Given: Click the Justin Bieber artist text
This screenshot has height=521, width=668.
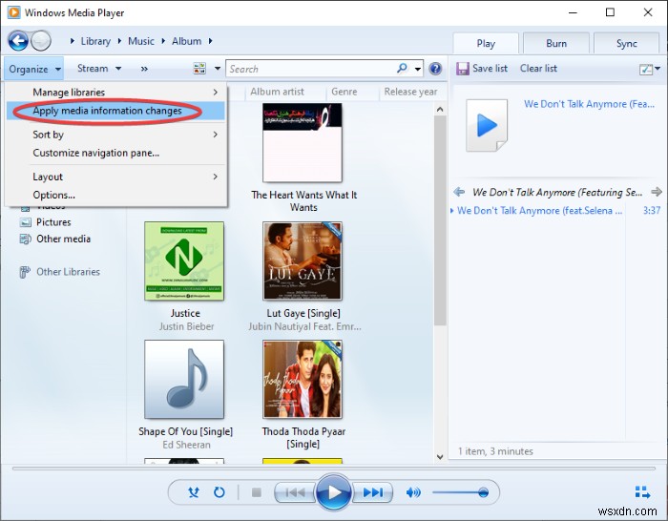Looking at the screenshot, I should pos(186,326).
